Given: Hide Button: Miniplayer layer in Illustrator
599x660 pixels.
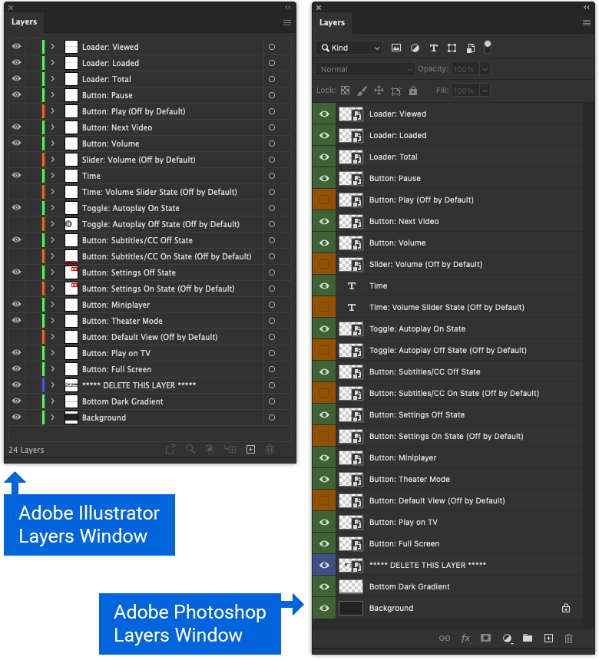Looking at the screenshot, I should [x=16, y=305].
